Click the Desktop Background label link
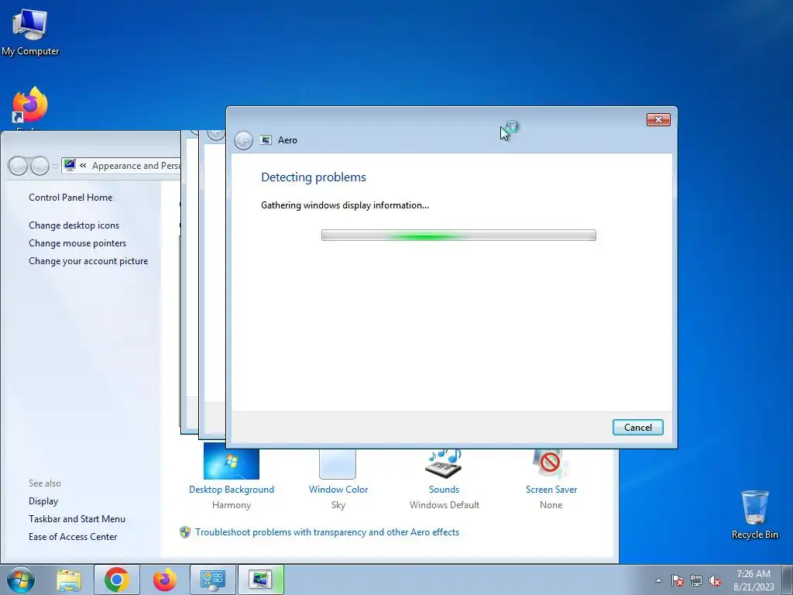The width and height of the screenshot is (793, 595). click(x=232, y=490)
